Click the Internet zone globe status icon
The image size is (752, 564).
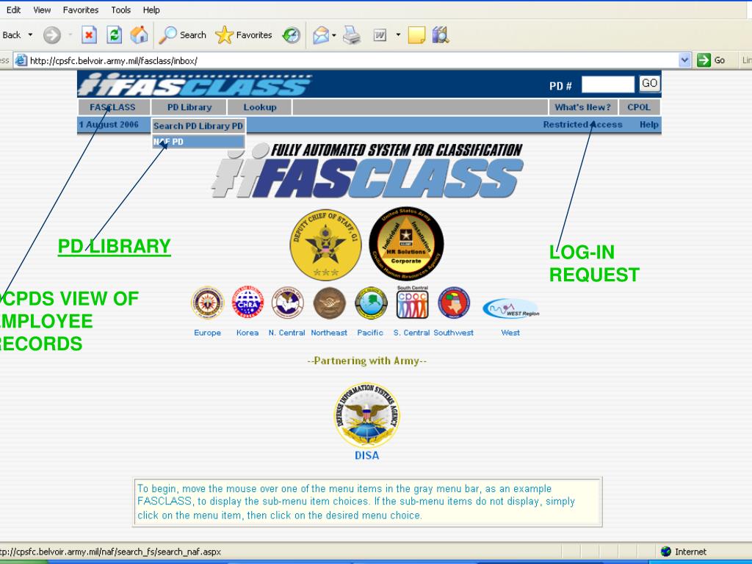pyautogui.click(x=665, y=552)
